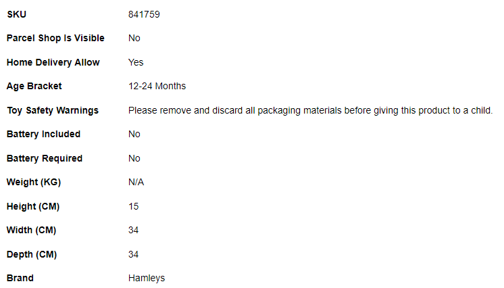The image size is (504, 288).
Task: Select the packaging materials warning text
Action: [311, 110]
